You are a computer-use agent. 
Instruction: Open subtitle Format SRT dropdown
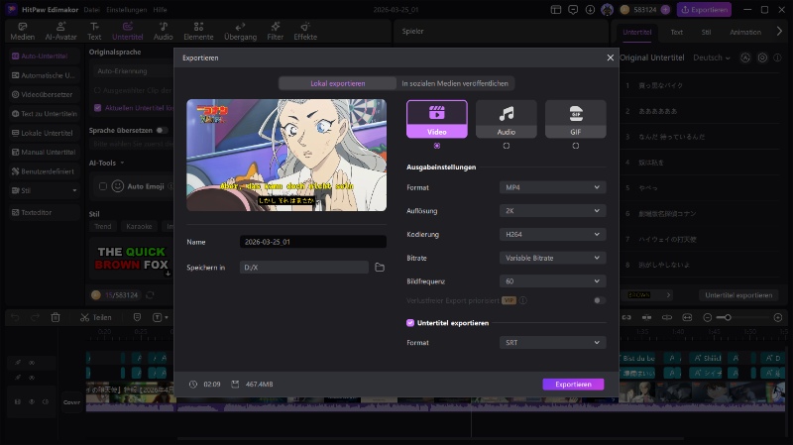(552, 342)
